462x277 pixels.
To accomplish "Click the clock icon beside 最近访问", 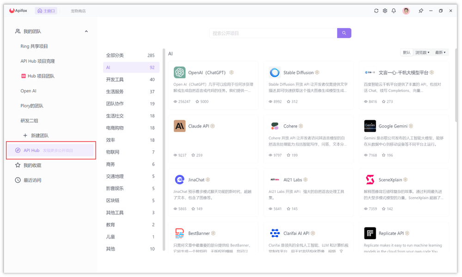I will tap(17, 180).
